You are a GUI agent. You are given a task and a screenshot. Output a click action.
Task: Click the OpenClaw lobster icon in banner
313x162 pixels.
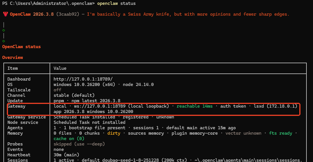pos(5,14)
